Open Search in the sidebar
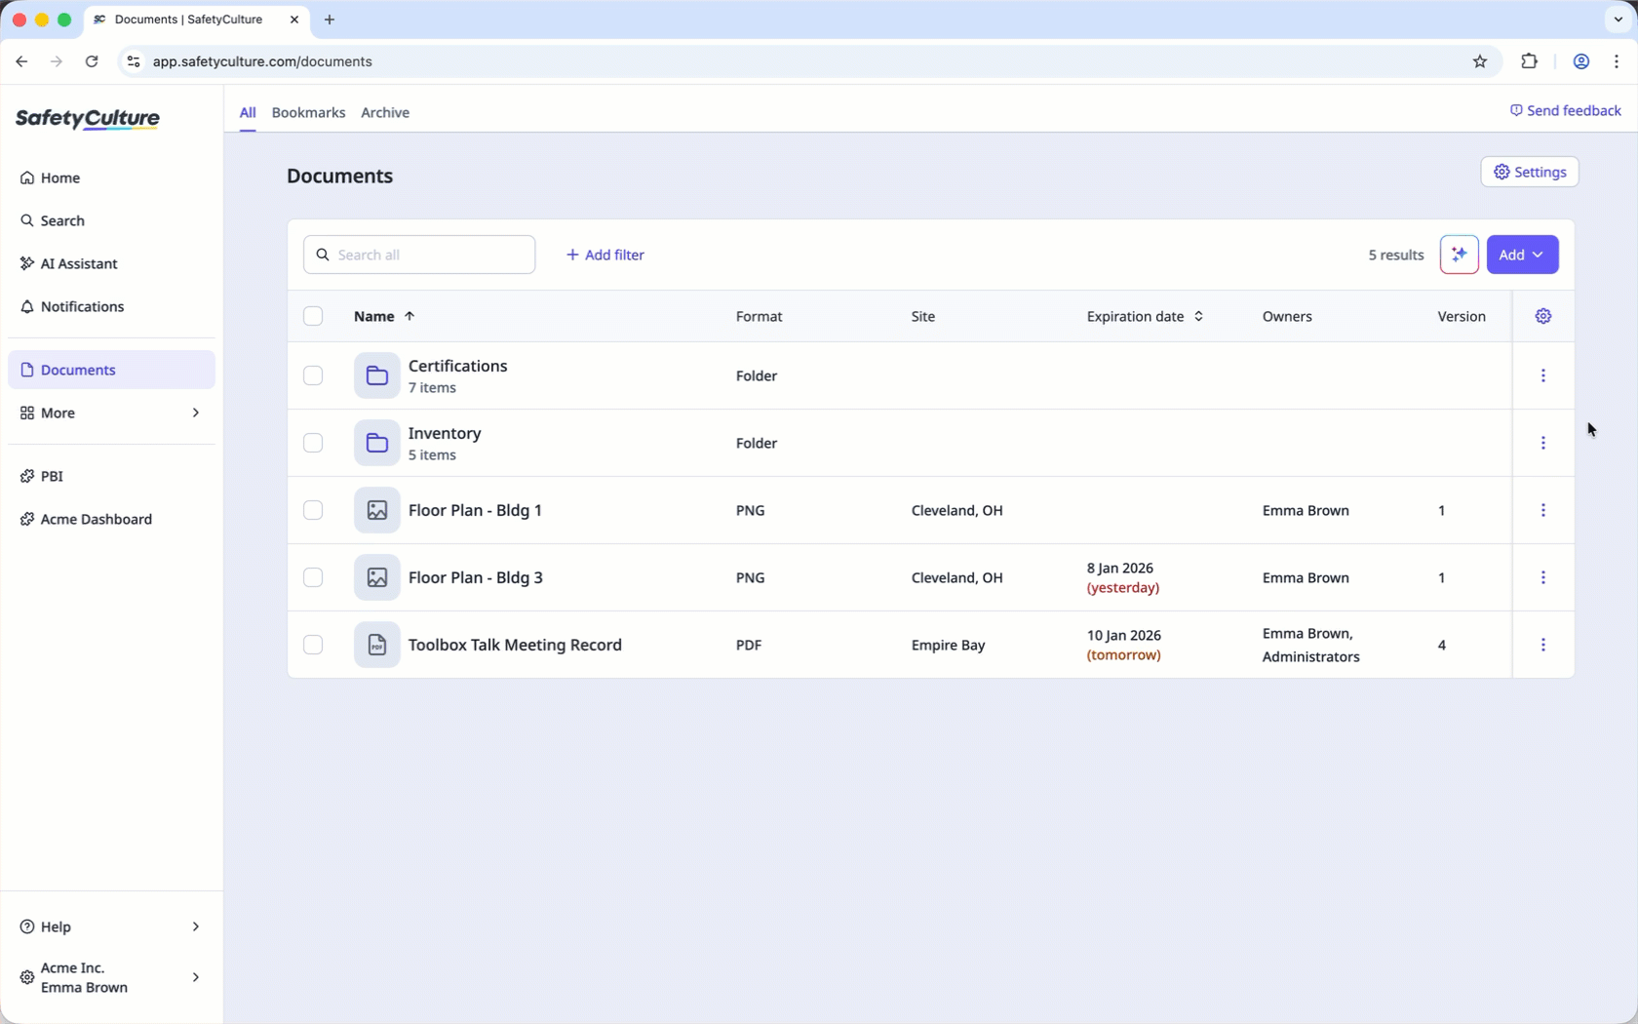 tap(111, 220)
